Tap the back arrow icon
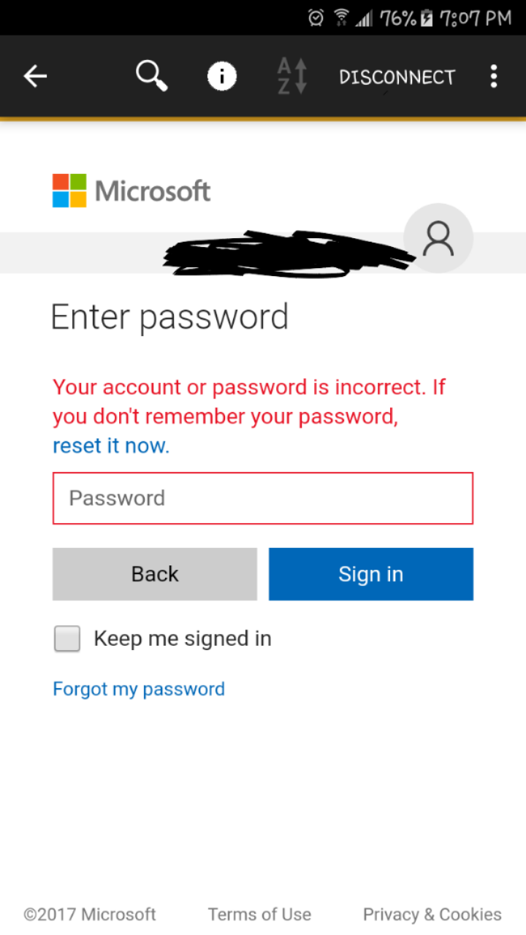Image resolution: width=526 pixels, height=935 pixels. click(35, 76)
